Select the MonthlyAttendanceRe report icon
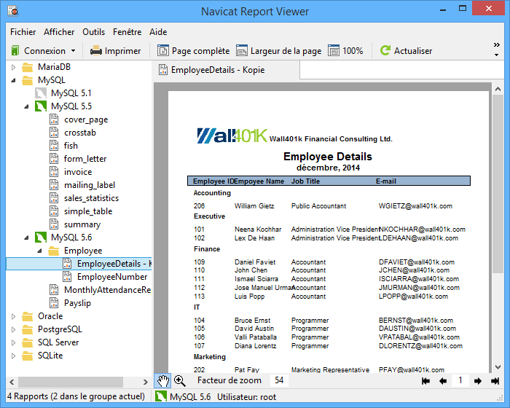This screenshot has height=408, width=510. tap(54, 289)
